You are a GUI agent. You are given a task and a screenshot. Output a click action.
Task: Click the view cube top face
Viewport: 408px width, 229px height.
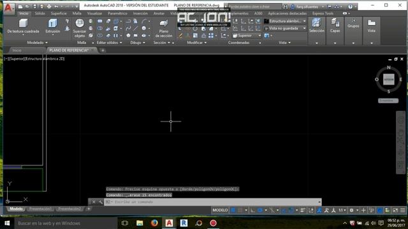click(x=389, y=79)
